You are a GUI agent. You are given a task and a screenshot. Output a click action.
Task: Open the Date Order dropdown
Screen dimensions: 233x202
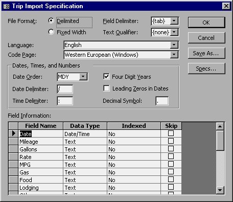pyautogui.click(x=83, y=77)
